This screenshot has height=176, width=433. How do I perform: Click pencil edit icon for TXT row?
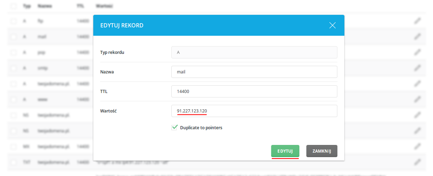pyautogui.click(x=417, y=162)
